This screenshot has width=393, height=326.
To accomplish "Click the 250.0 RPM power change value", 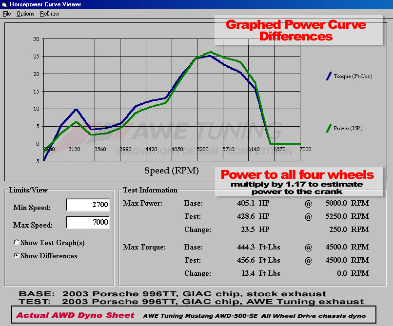I will 349,230.
